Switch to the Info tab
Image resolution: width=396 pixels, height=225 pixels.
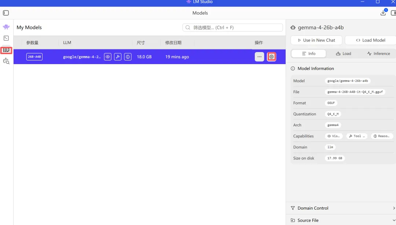point(309,54)
